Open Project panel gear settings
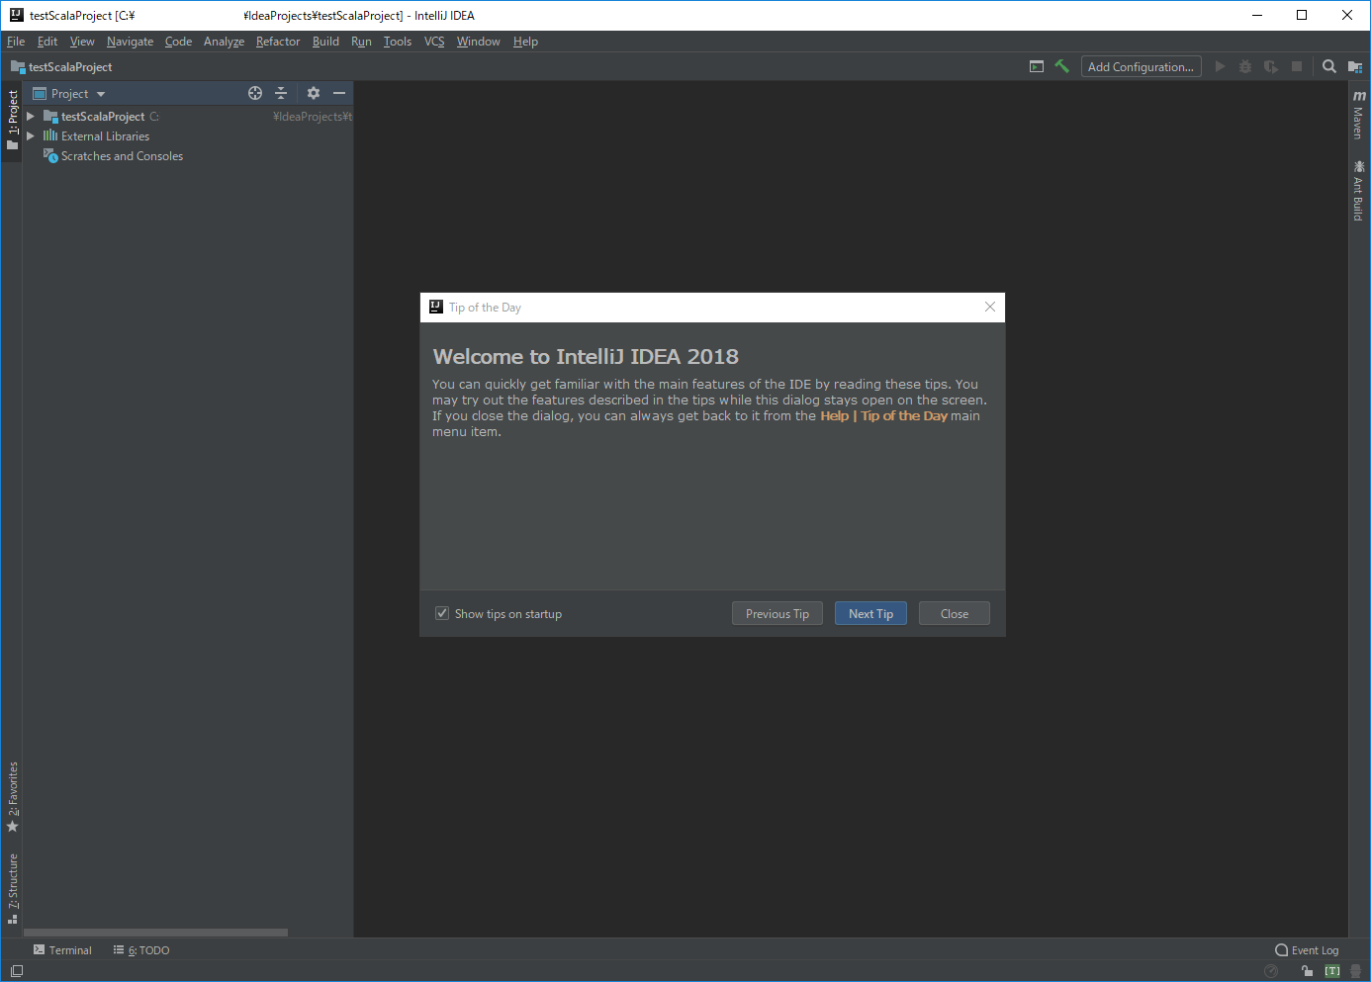1371x982 pixels. tap(314, 93)
